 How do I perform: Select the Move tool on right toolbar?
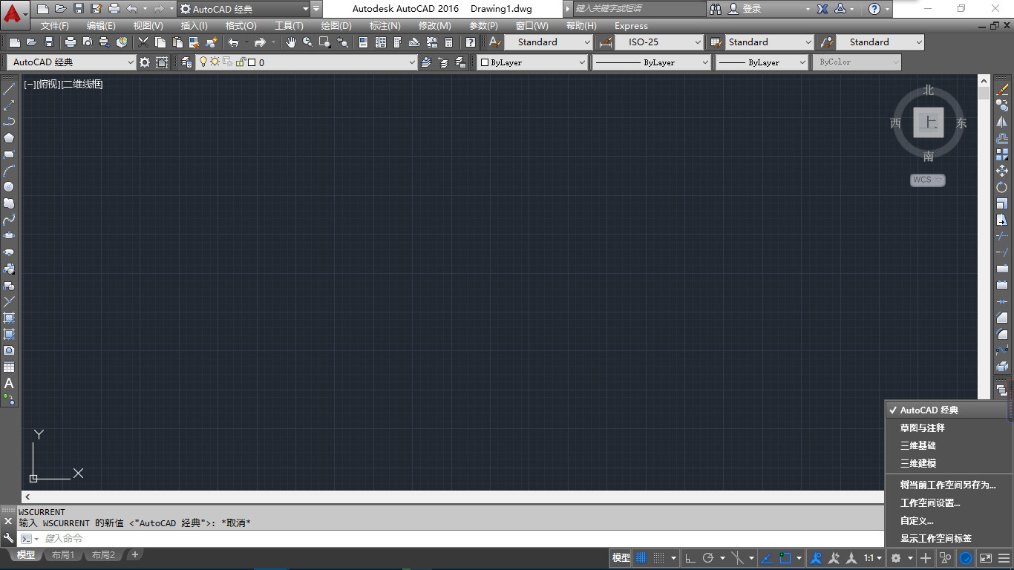tap(1002, 171)
